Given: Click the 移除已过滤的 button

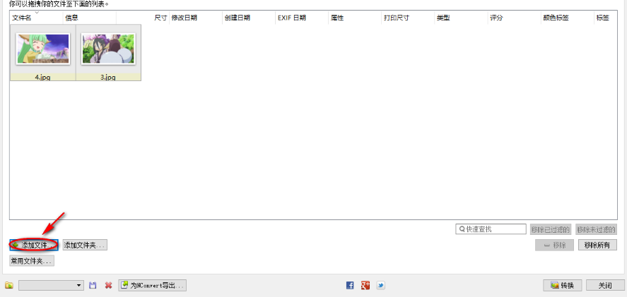Looking at the screenshot, I should [x=551, y=229].
